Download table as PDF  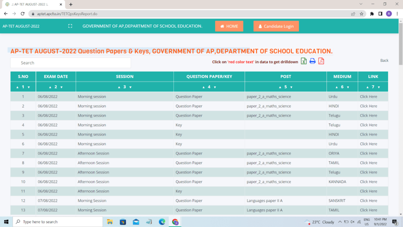321,61
